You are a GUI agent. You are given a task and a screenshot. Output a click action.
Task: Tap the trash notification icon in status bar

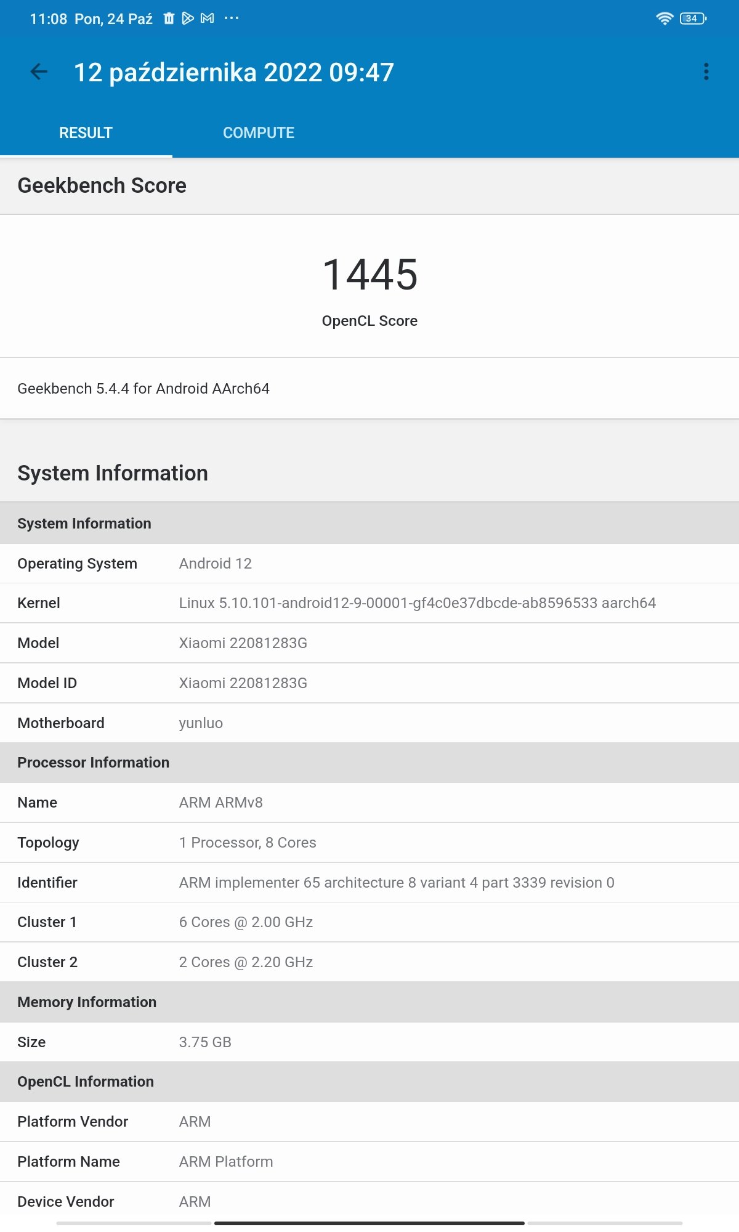169,18
